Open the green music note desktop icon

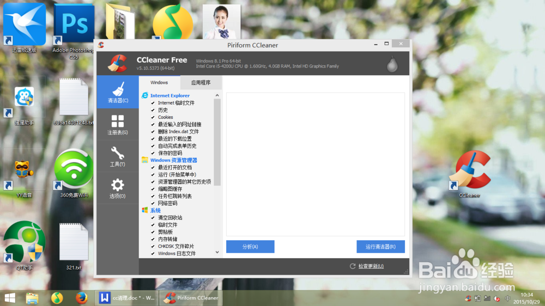[173, 22]
